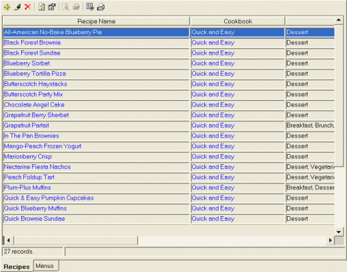The image size is (347, 272).
Task: Select the Butterscotch Haystacks recipe
Action: [x=96, y=84]
